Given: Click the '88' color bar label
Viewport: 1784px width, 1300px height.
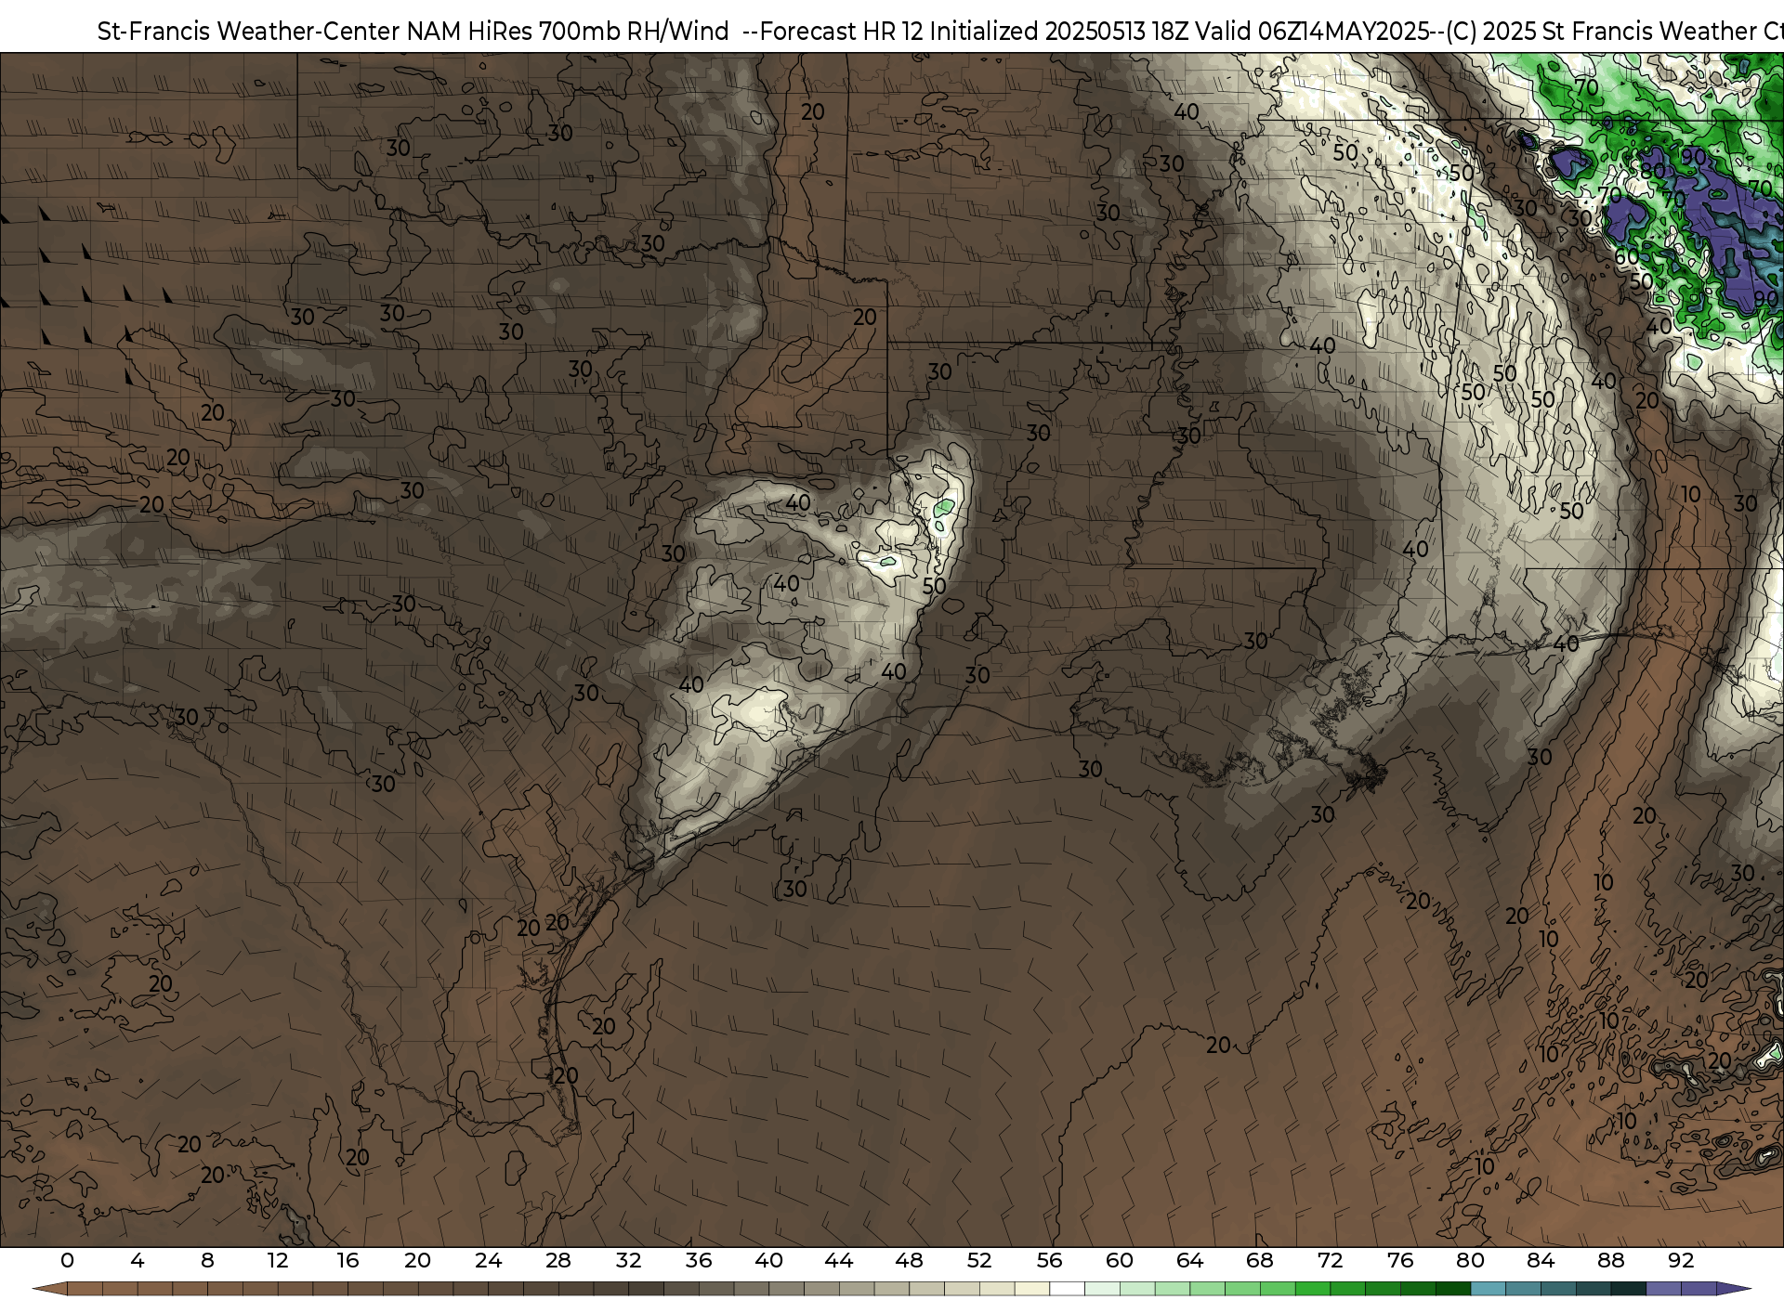Looking at the screenshot, I should point(1611,1261).
